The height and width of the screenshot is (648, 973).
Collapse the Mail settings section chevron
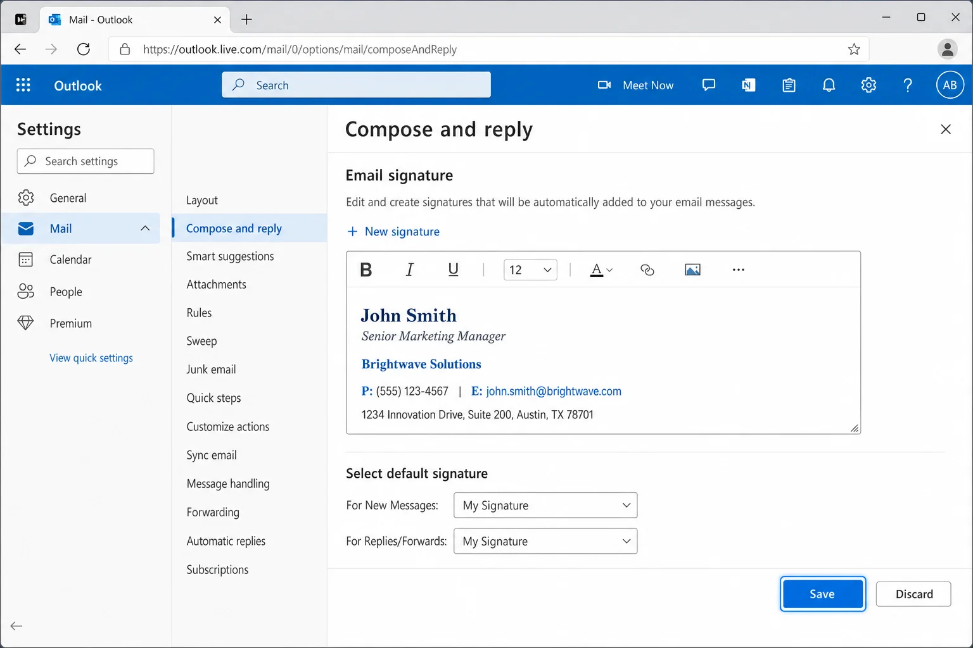[x=145, y=228]
